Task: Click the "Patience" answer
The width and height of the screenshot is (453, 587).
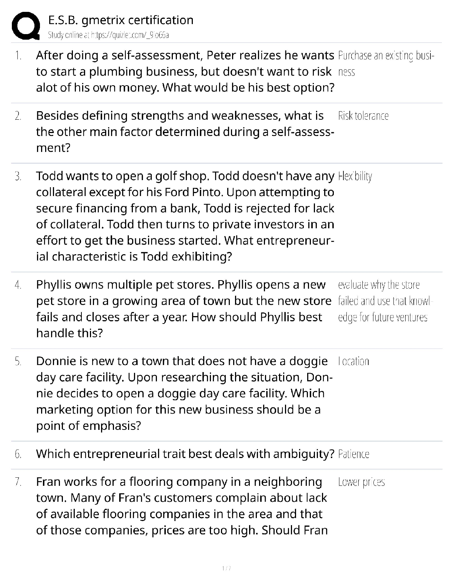Action: click(353, 454)
